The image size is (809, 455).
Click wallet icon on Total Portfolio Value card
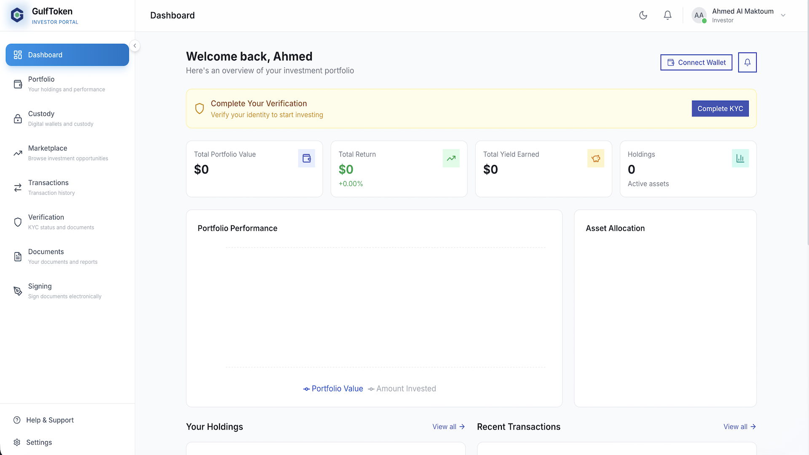pos(306,158)
